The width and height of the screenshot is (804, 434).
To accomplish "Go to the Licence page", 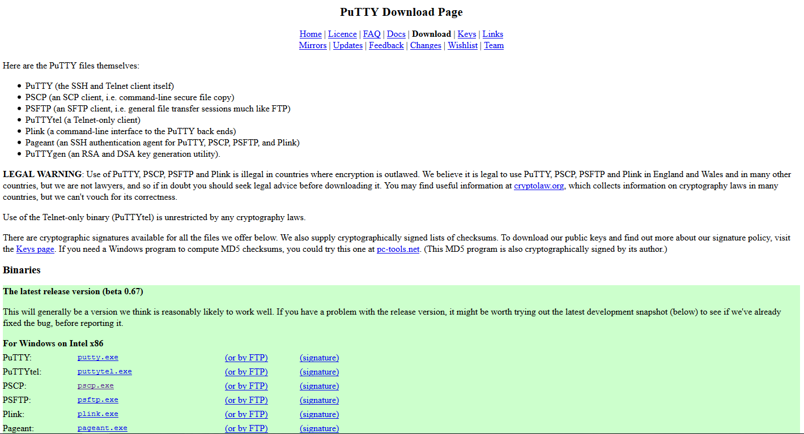I will [x=342, y=34].
